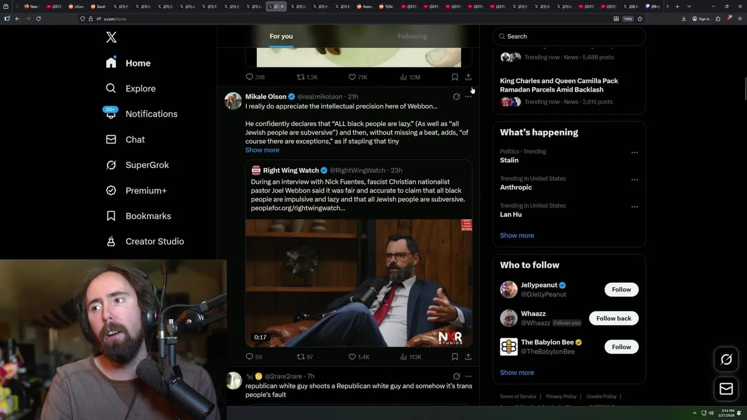Click the X logo in sidebar

coord(111,37)
